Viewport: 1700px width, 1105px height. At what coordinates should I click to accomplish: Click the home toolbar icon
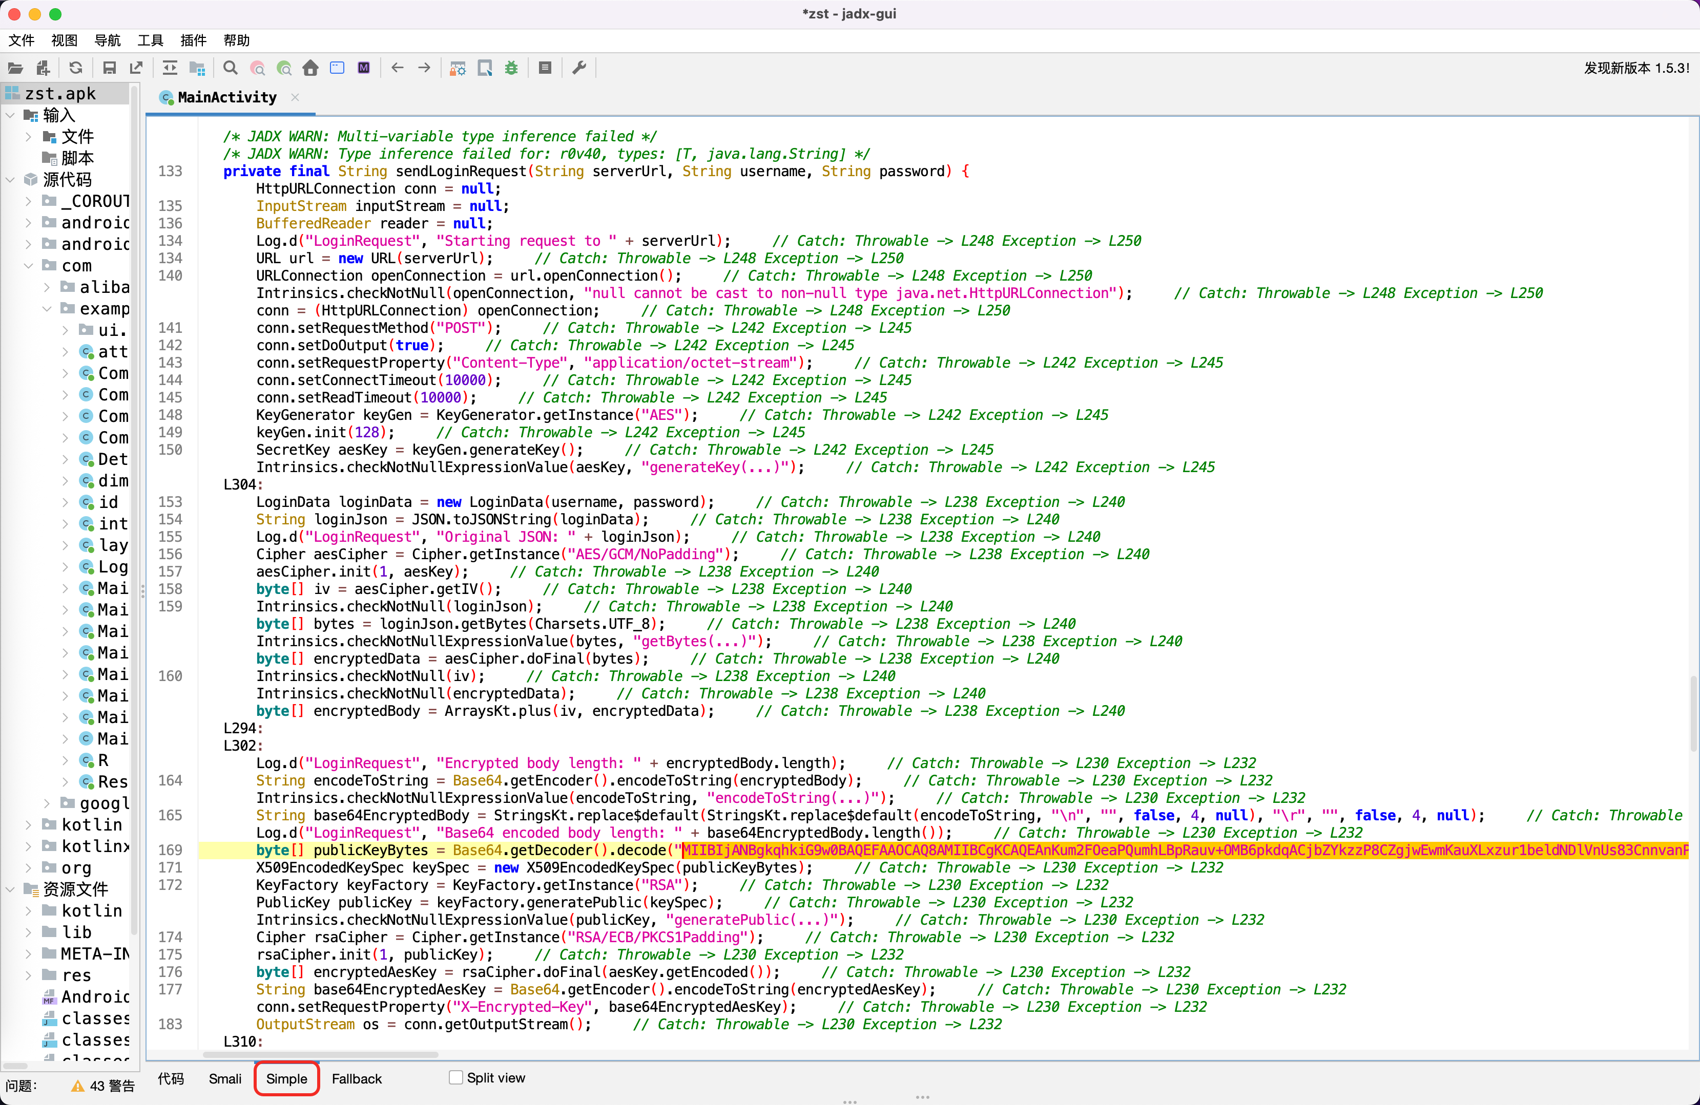click(x=310, y=69)
